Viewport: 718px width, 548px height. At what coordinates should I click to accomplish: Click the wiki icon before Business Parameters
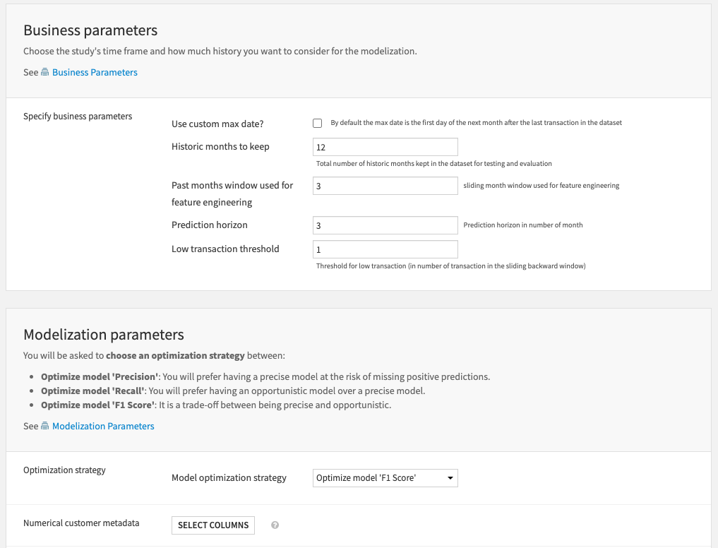pos(43,72)
